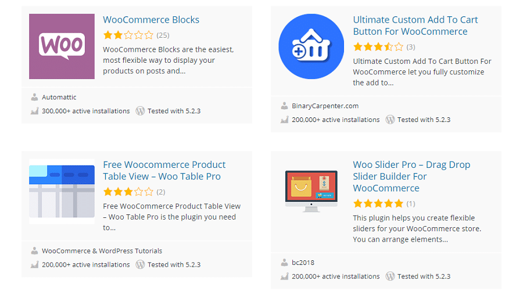Click the installations chart icon under BinaryCarpenter.com
Screen dimensions: 523x294
(284, 120)
